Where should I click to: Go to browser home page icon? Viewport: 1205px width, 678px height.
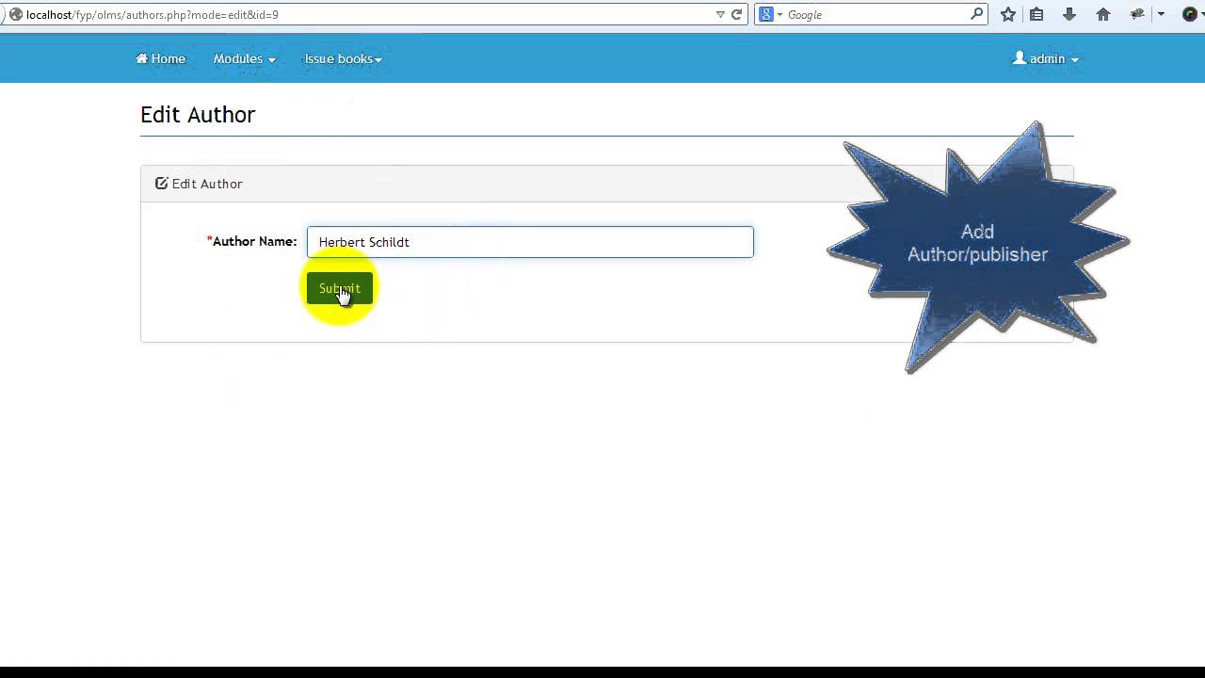(x=1103, y=14)
